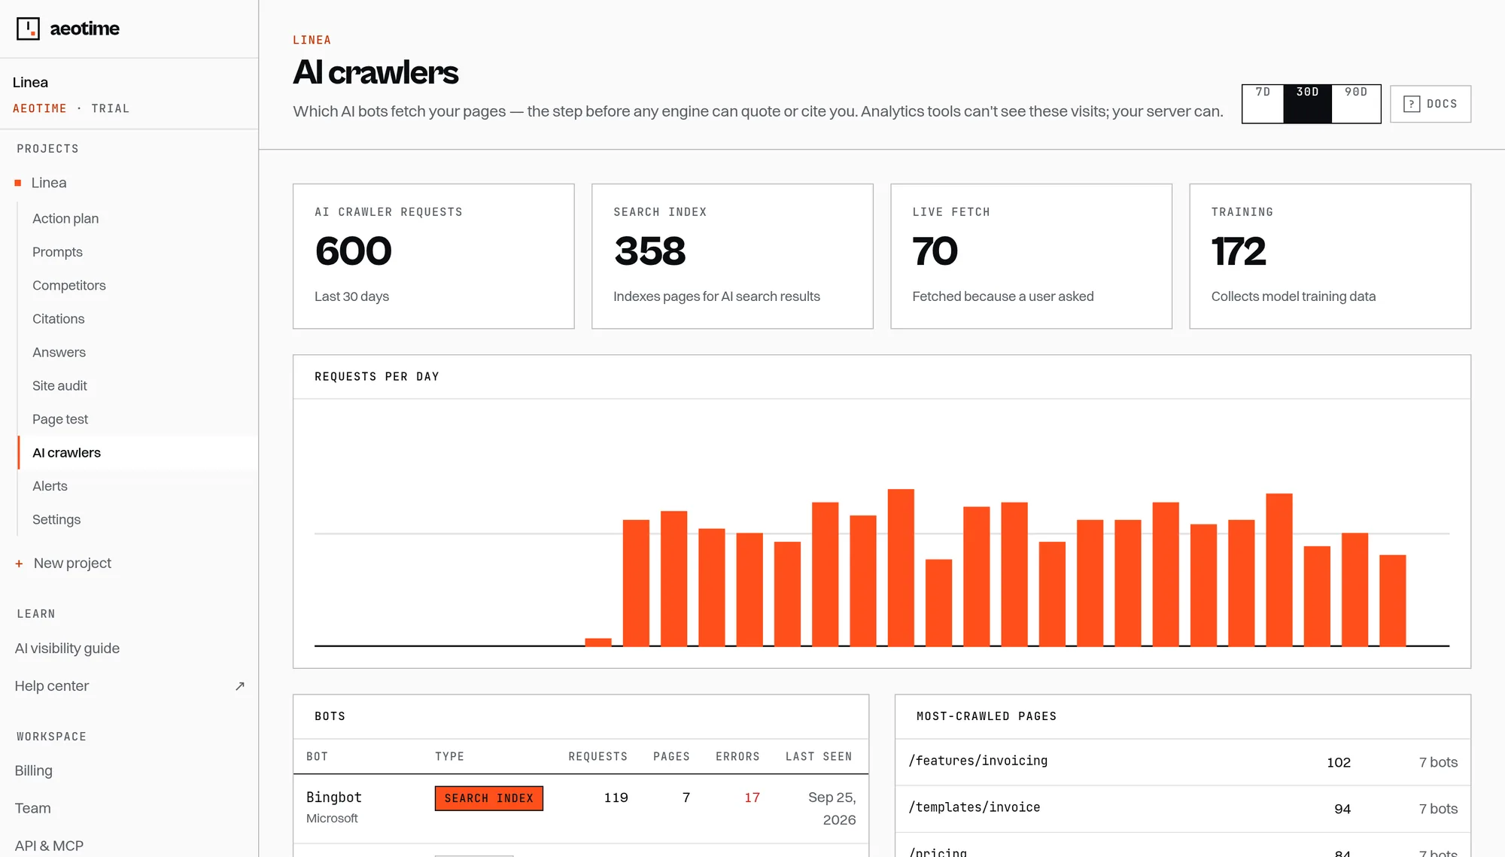This screenshot has width=1505, height=857.
Task: Click the Training 172 card
Action: [x=1330, y=256]
